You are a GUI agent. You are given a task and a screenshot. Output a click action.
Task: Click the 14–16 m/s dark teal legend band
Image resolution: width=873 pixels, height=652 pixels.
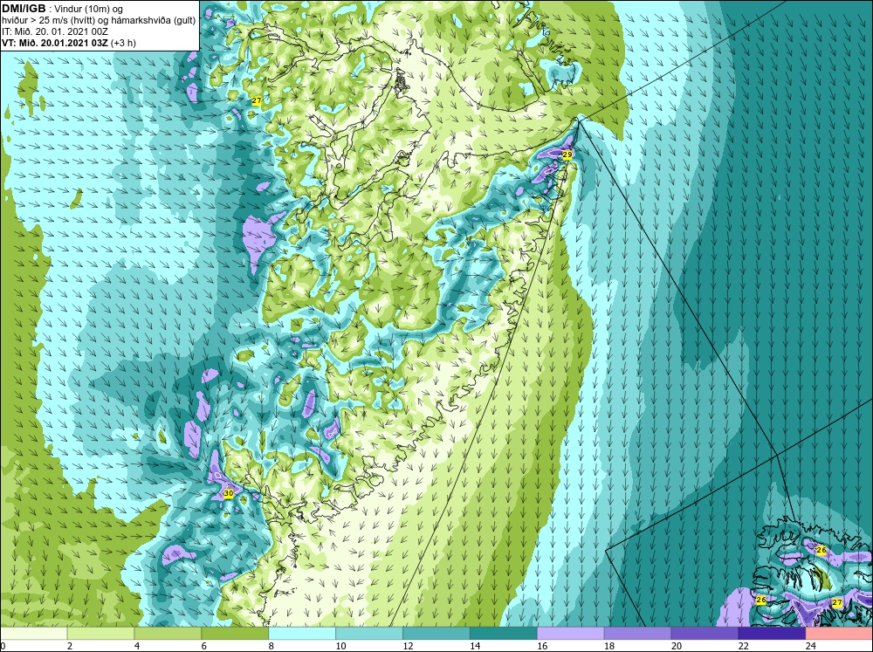pyautogui.click(x=504, y=634)
